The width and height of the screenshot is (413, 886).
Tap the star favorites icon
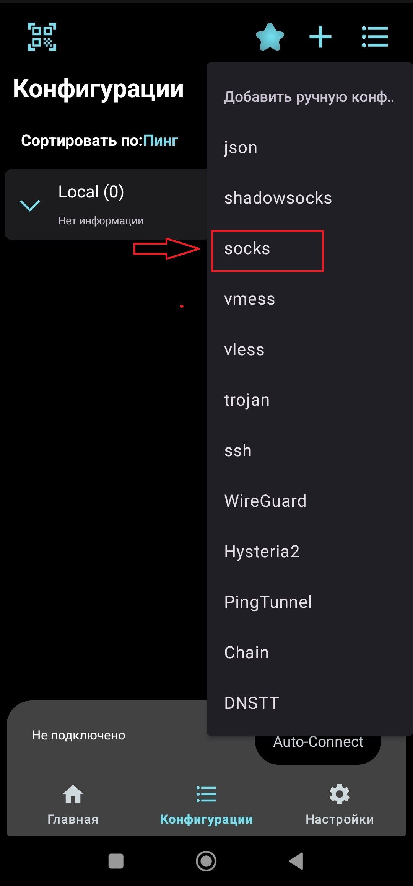pos(270,37)
